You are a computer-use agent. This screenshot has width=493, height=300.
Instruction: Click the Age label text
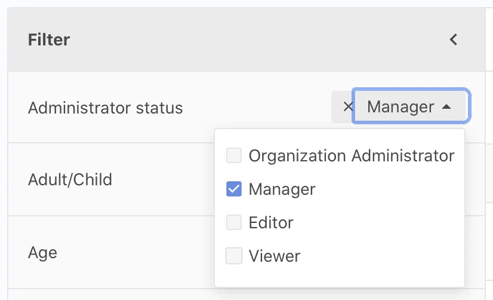tap(42, 252)
